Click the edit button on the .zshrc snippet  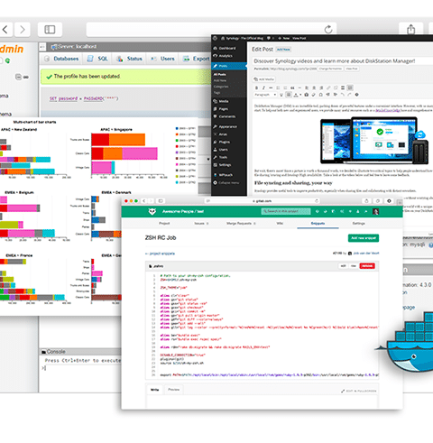point(343,266)
